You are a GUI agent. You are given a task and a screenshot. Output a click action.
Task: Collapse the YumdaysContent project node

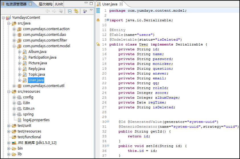click(3, 18)
